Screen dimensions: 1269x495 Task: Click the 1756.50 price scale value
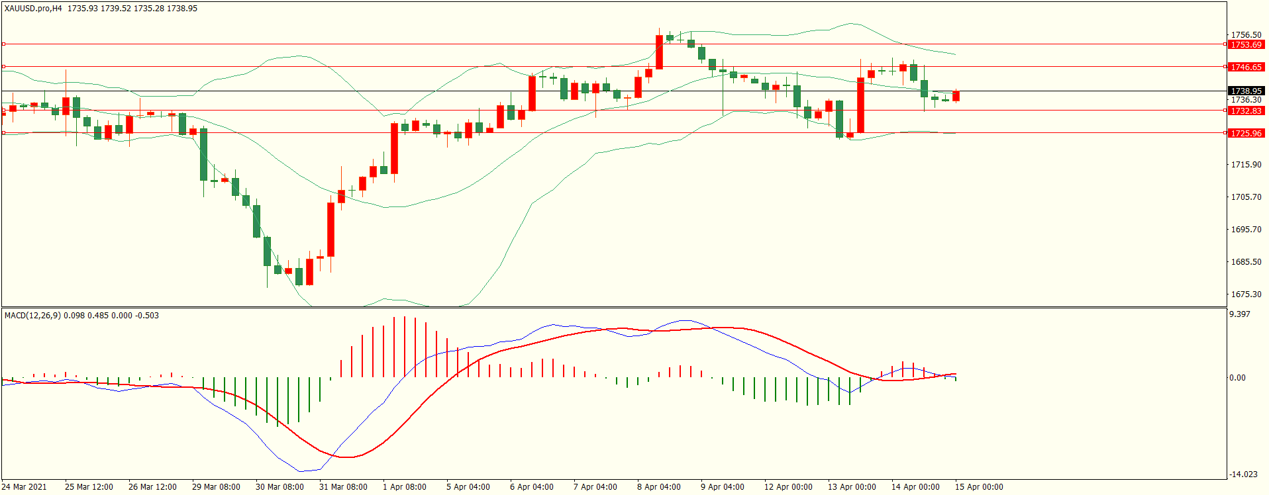pos(1245,35)
